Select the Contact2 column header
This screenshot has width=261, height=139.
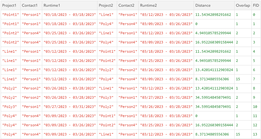coord(126,5)
